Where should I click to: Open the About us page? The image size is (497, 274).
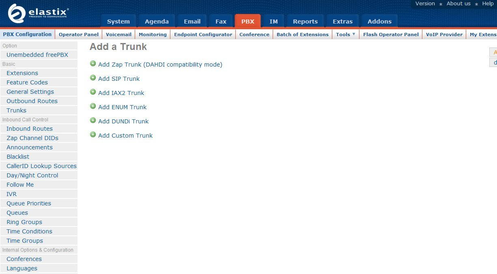coord(458,3)
